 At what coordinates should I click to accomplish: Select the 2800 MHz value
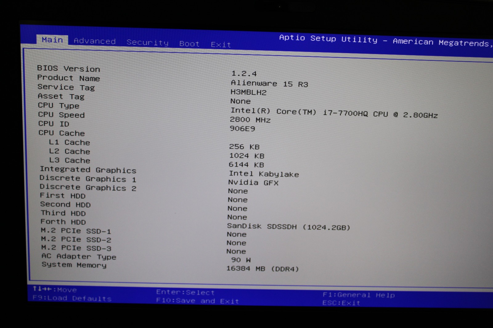click(x=250, y=120)
